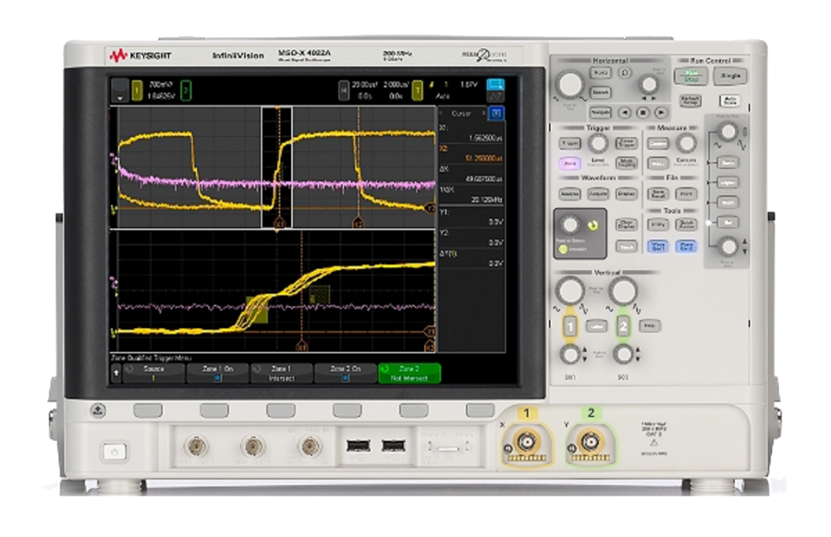Click the Clear Display key

click(626, 225)
